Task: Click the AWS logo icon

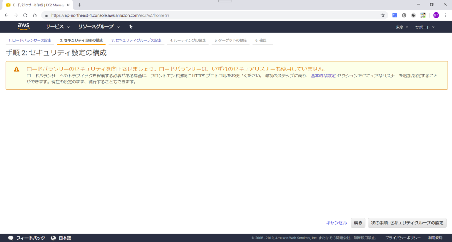Action: pos(24,26)
